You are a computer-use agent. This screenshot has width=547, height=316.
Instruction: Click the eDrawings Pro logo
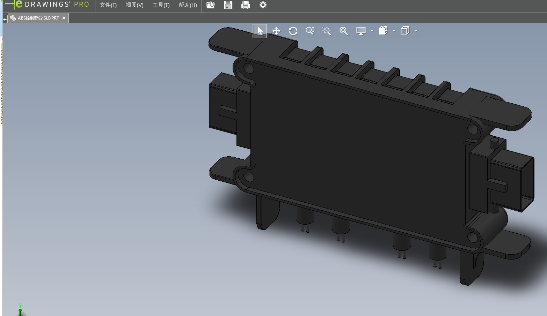pyautogui.click(x=47, y=5)
